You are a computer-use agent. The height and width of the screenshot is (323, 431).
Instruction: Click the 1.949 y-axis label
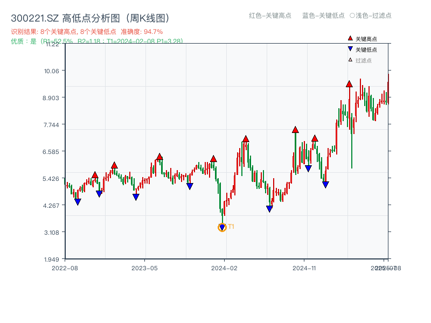(52, 259)
